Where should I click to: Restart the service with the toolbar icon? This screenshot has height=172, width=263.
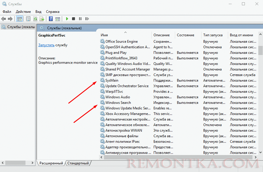(87, 19)
